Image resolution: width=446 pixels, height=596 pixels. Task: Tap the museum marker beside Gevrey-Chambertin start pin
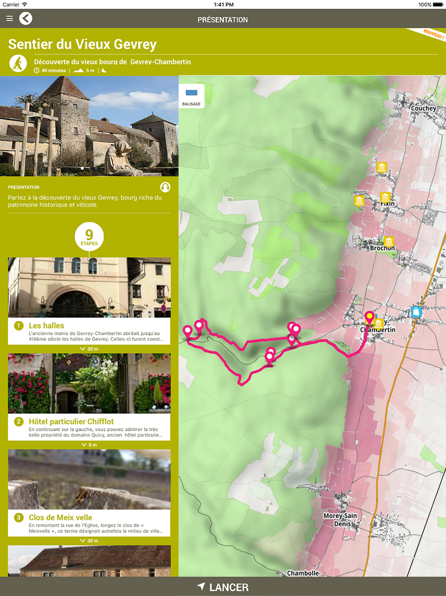click(x=379, y=323)
